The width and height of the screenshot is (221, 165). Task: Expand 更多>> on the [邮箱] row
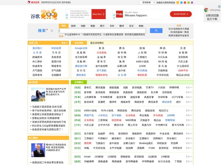[x=189, y=157]
